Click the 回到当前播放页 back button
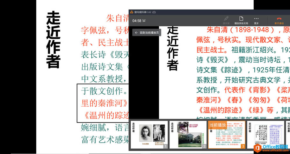The image size is (290, 154). click(147, 33)
